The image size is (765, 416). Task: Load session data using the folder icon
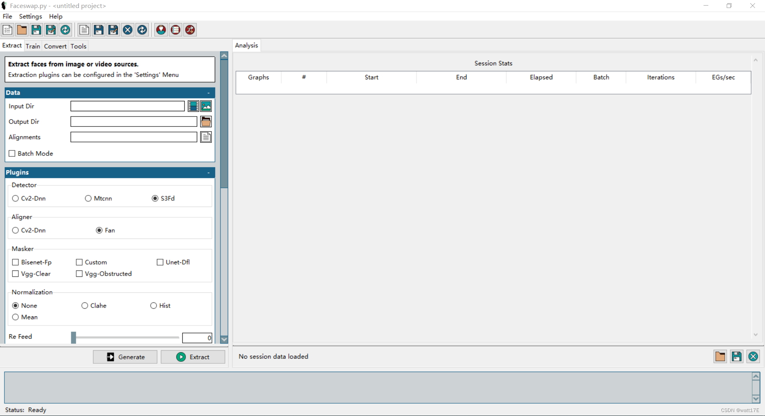click(720, 357)
